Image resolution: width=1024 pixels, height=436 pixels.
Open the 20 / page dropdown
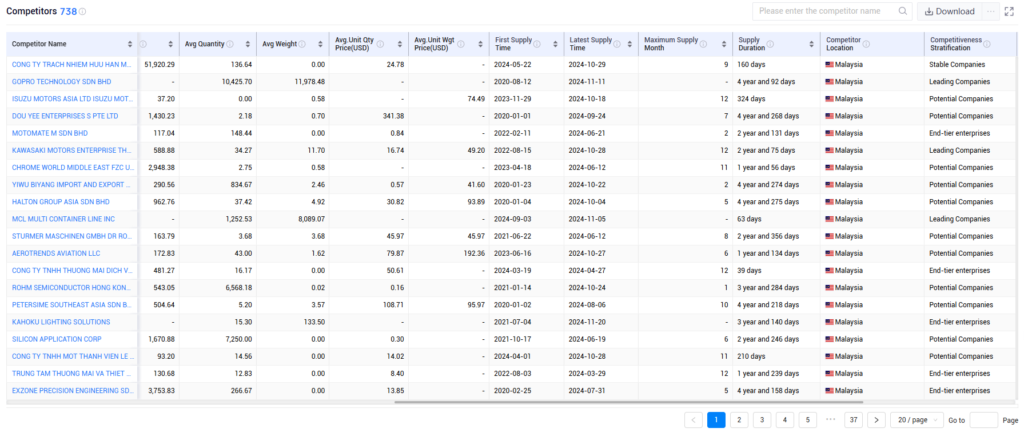917,420
